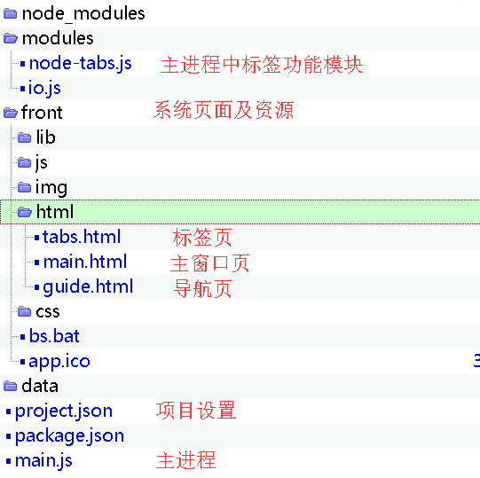Screen dimensions: 480x478
Task: Click the lib folder icon
Action: 24,137
